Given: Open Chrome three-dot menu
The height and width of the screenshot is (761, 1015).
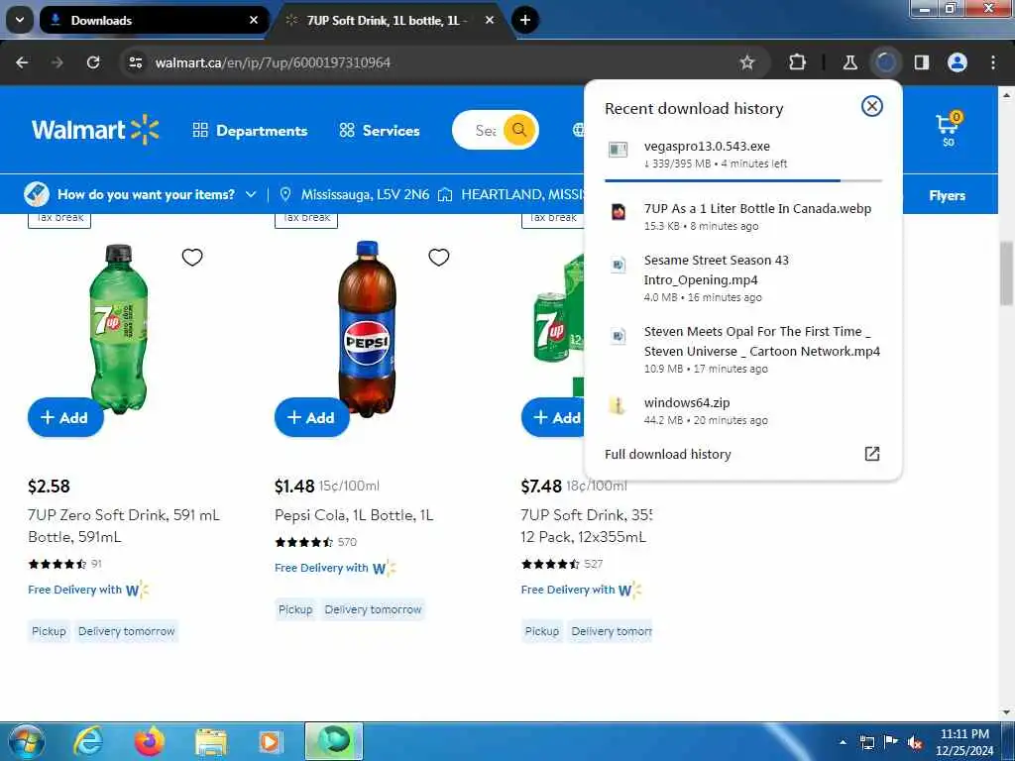Looking at the screenshot, I should [993, 62].
